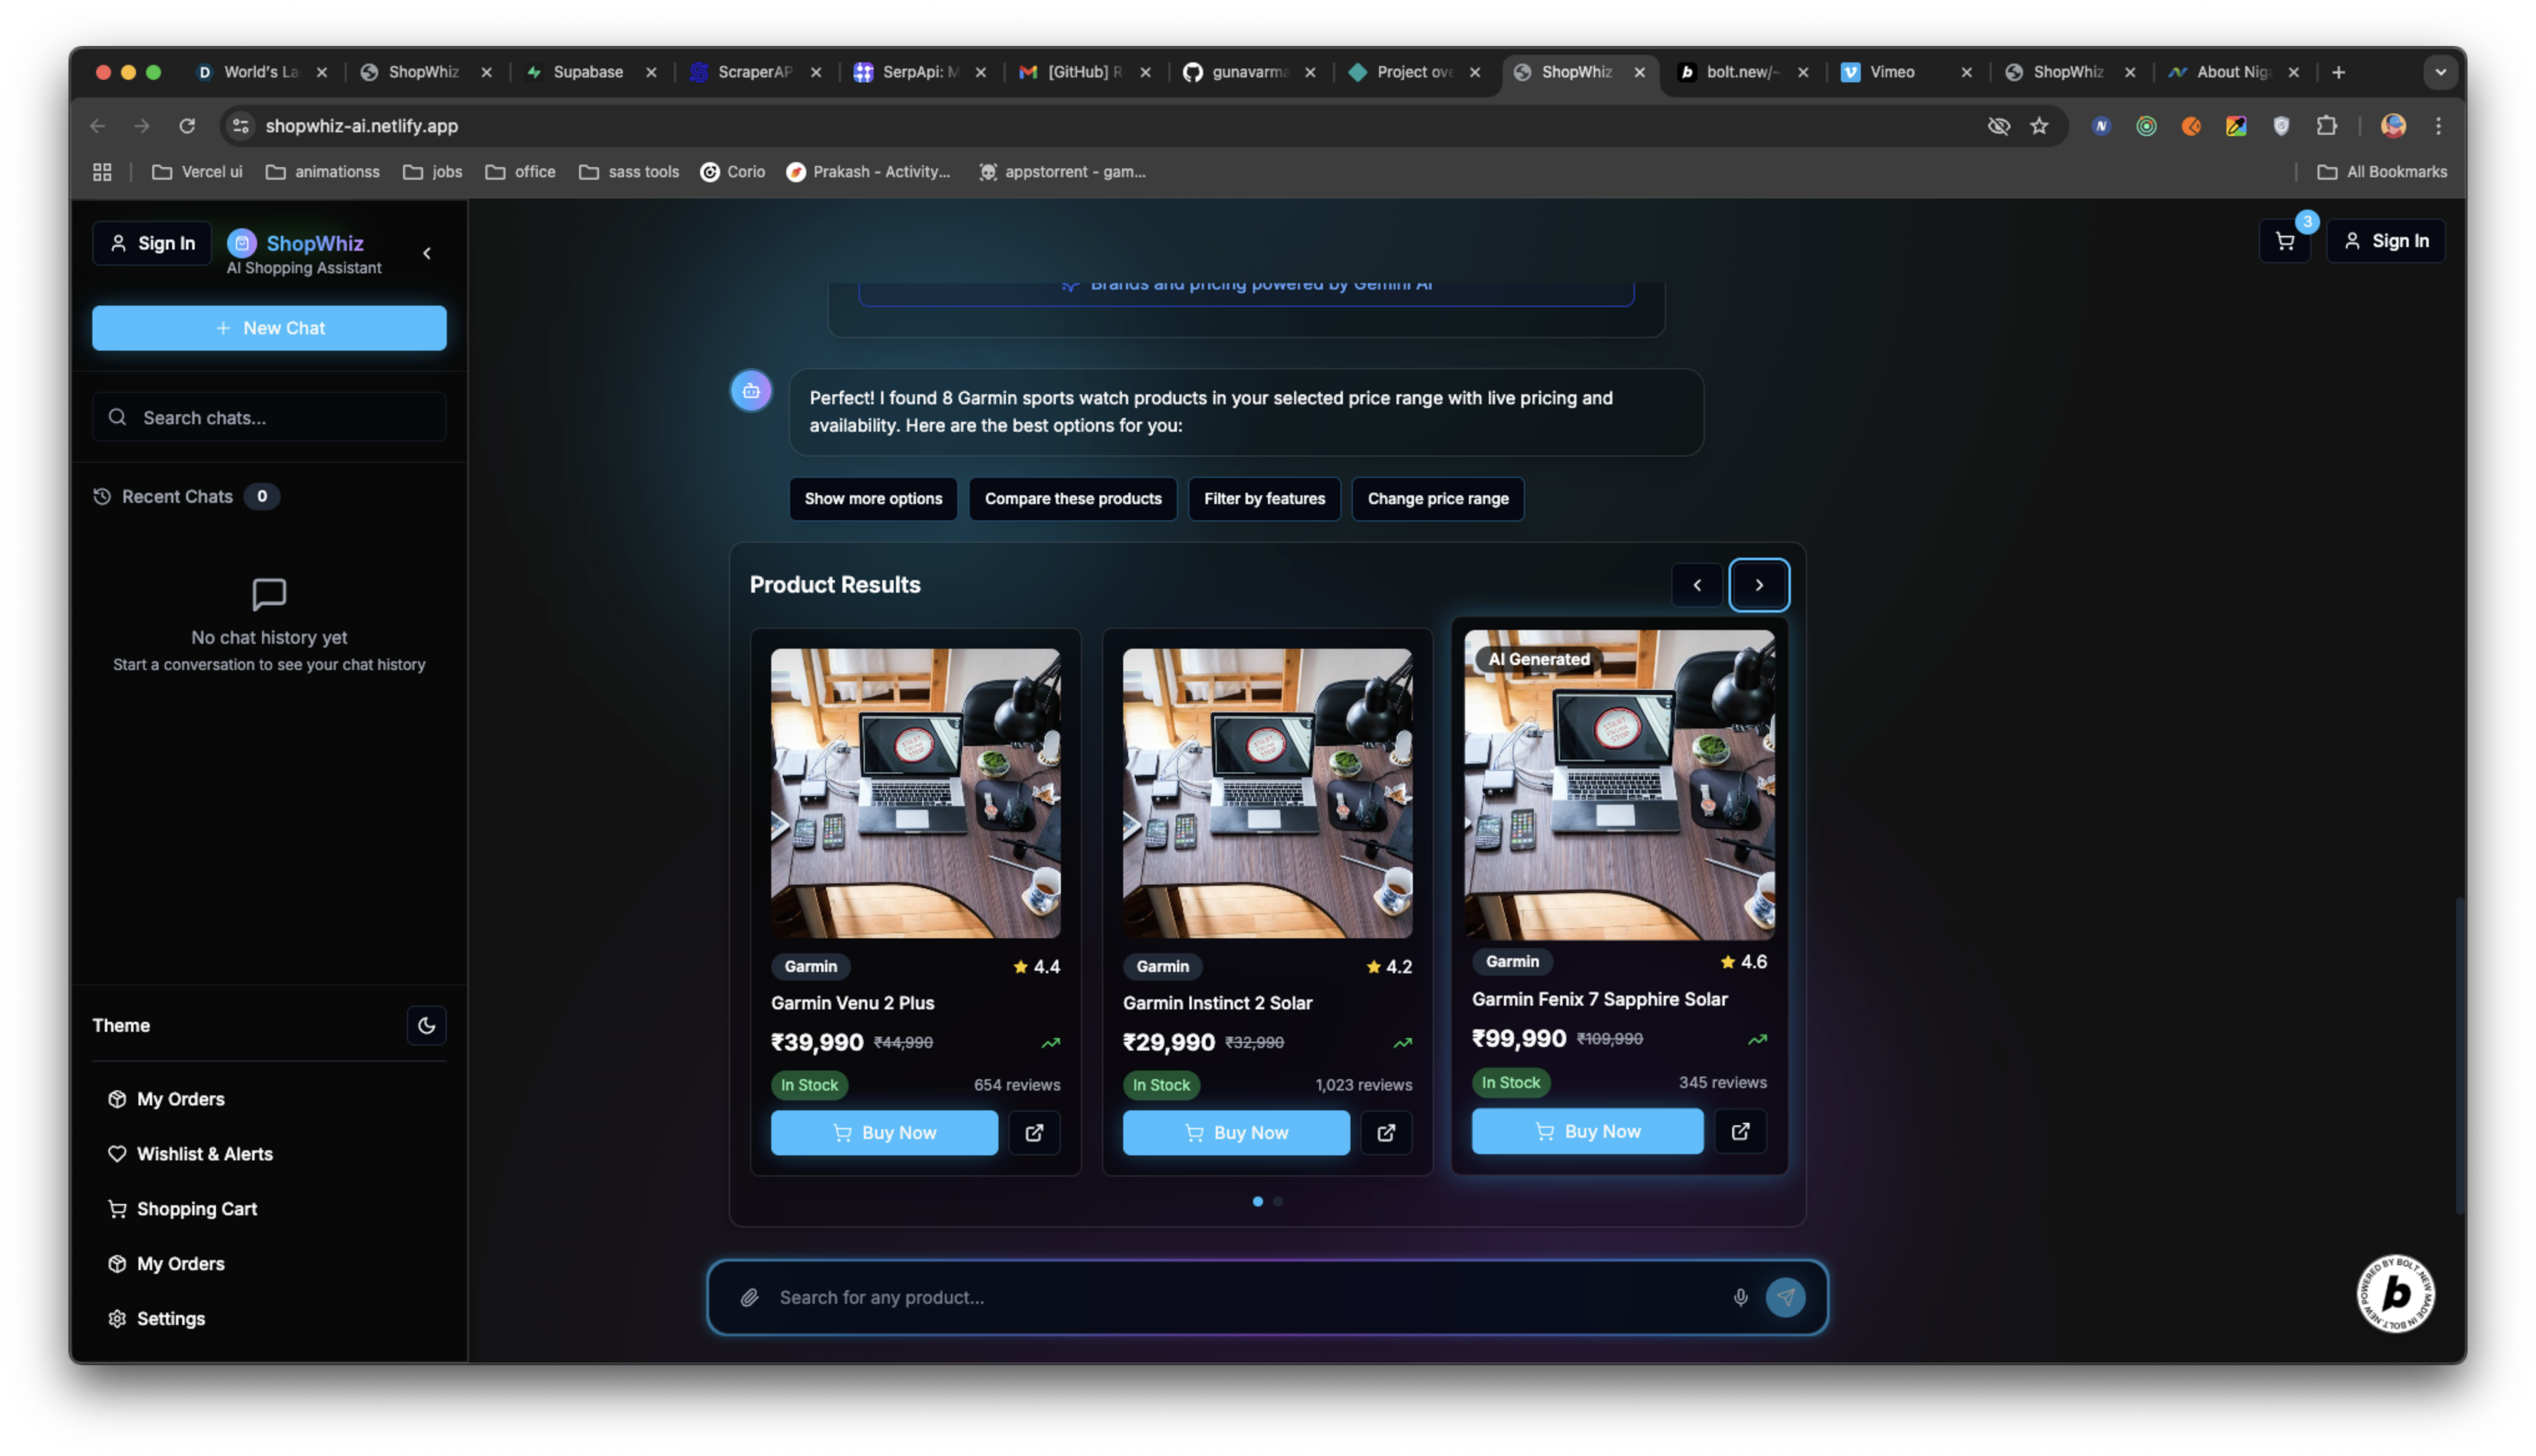Click the microphone voice input icon
The width and height of the screenshot is (2536, 1456).
pyautogui.click(x=1740, y=1297)
